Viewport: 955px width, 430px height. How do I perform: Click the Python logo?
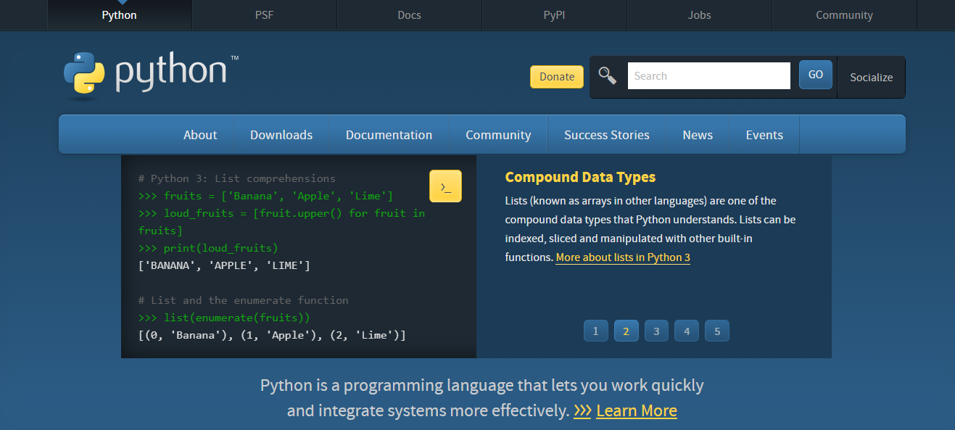click(x=145, y=73)
